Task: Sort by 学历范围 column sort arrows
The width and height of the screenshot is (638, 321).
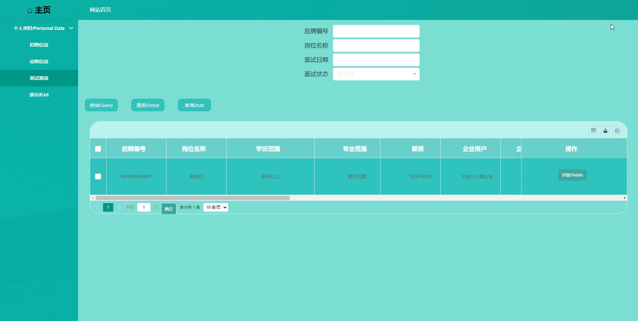Action: 285,149
